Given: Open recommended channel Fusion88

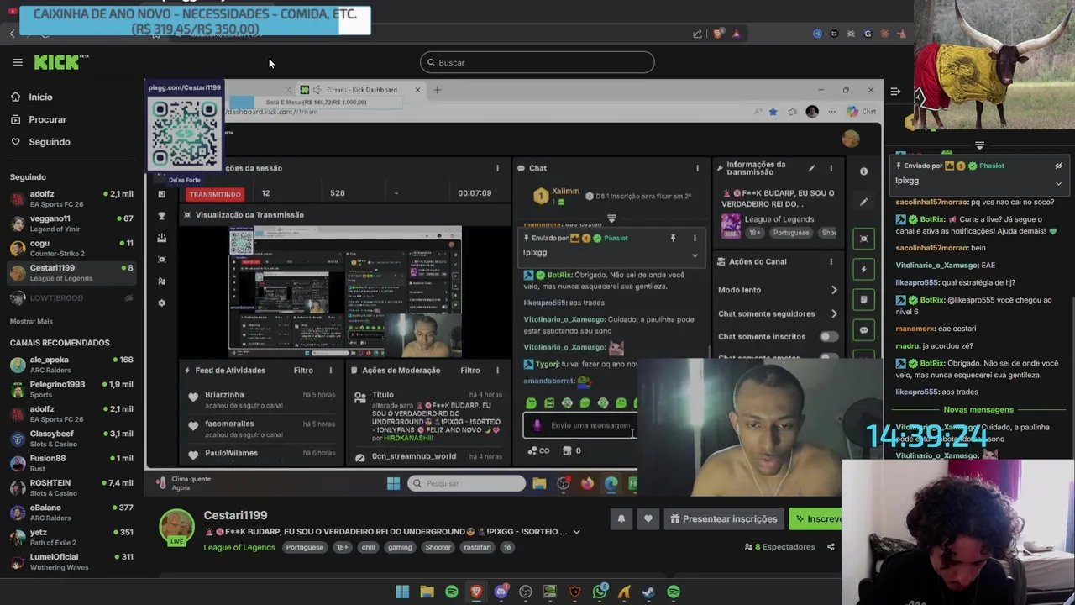Looking at the screenshot, I should [71, 462].
